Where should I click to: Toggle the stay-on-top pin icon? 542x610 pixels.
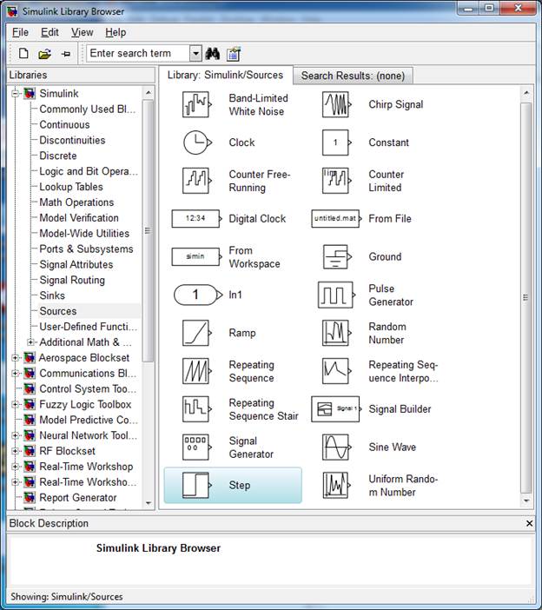66,54
